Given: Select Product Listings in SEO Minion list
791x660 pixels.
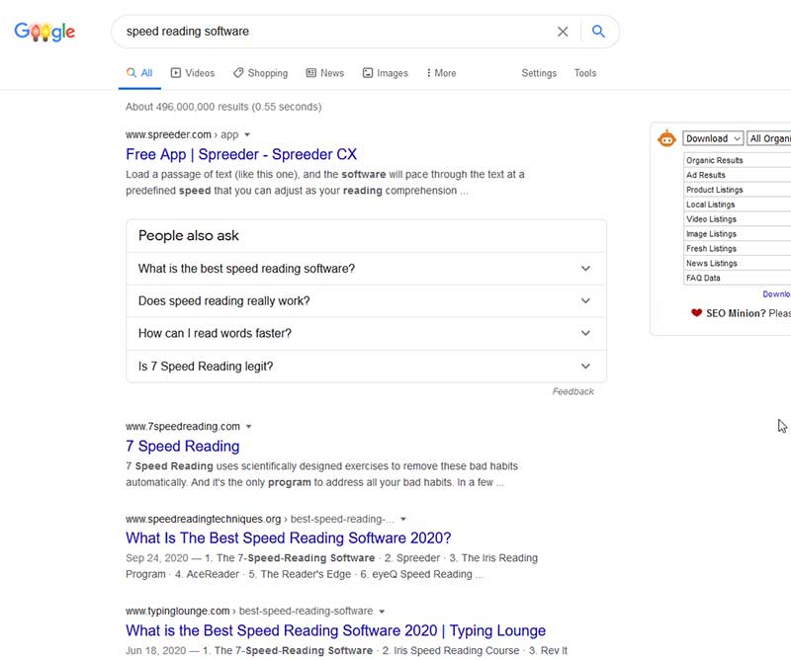Looking at the screenshot, I should click(737, 190).
